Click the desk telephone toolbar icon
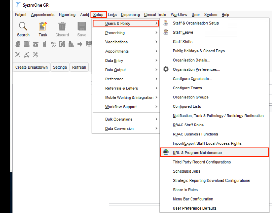272x213 pixels. [x=36, y=44]
